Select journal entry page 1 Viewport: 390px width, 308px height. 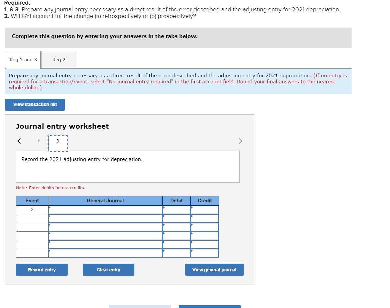(x=38, y=141)
